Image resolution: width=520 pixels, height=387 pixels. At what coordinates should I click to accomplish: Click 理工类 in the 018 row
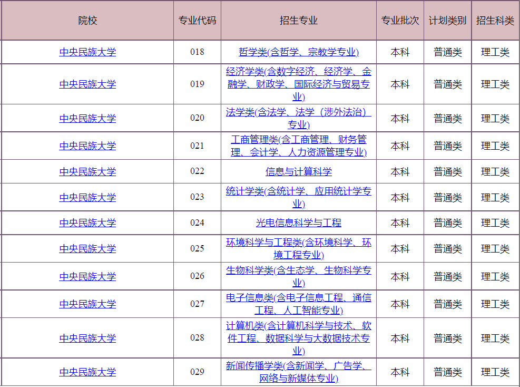[495, 52]
